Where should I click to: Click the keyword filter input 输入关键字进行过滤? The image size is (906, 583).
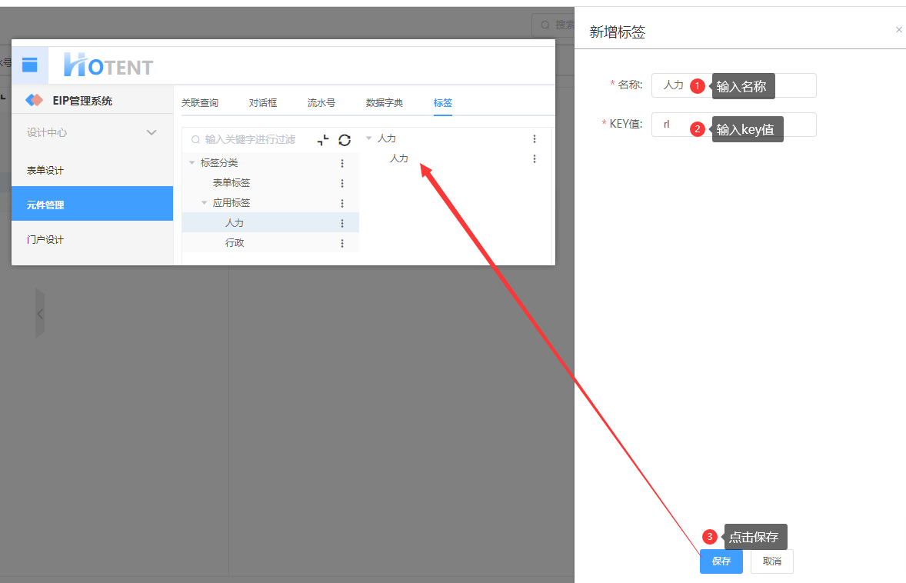[x=248, y=140]
